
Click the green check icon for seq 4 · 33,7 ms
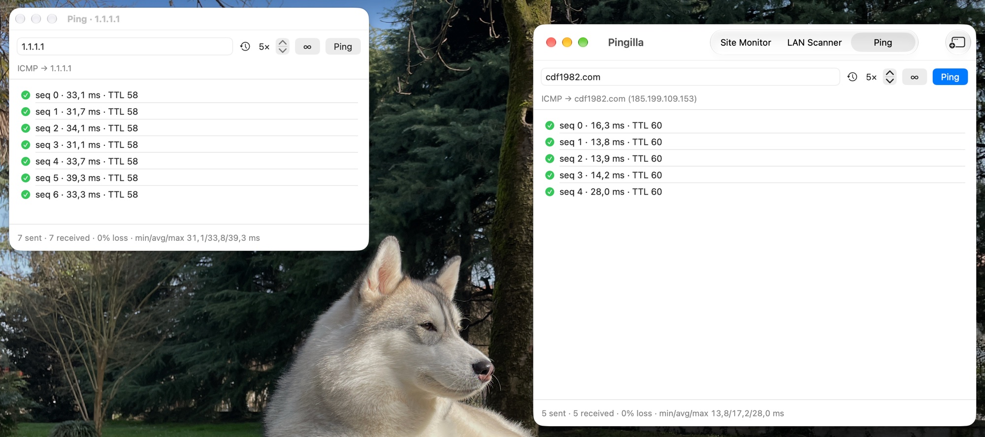[26, 161]
